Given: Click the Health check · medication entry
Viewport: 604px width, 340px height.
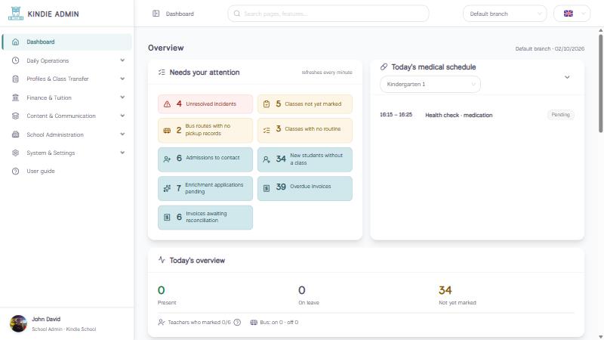Looking at the screenshot, I should [x=459, y=116].
